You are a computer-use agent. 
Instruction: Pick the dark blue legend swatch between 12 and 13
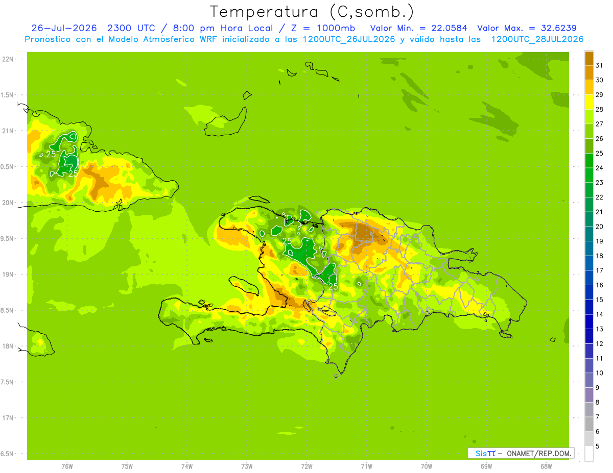[x=589, y=336]
